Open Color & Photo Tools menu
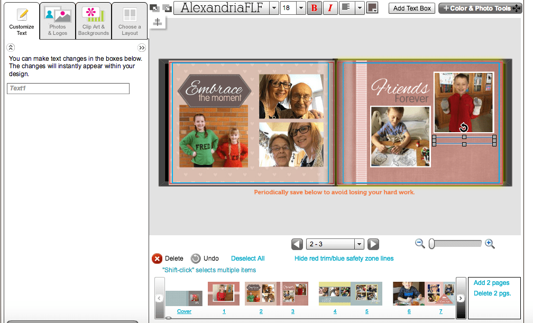 tap(480, 8)
